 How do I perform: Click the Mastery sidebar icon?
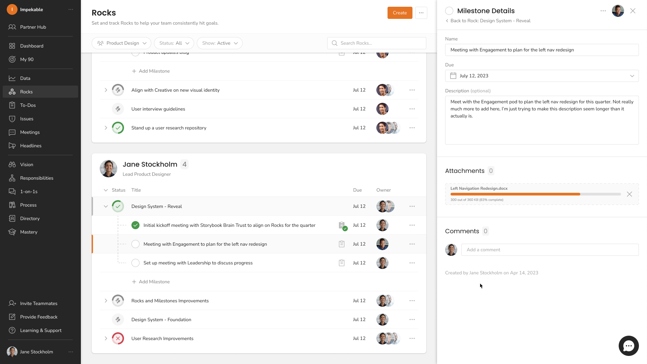point(12,232)
